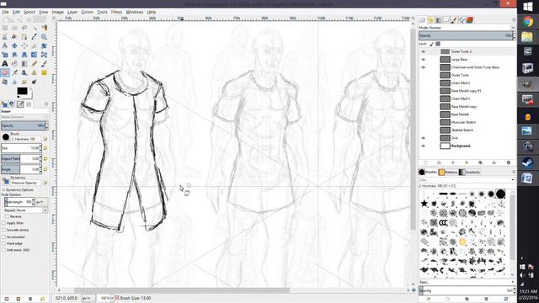Switch to the Gradients tab
539x303 pixels.
469,172
